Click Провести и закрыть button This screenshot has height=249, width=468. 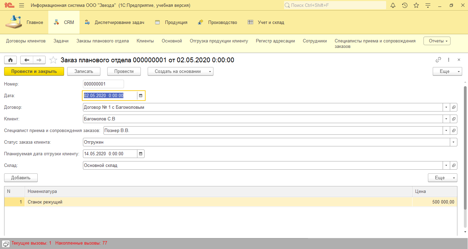click(34, 71)
